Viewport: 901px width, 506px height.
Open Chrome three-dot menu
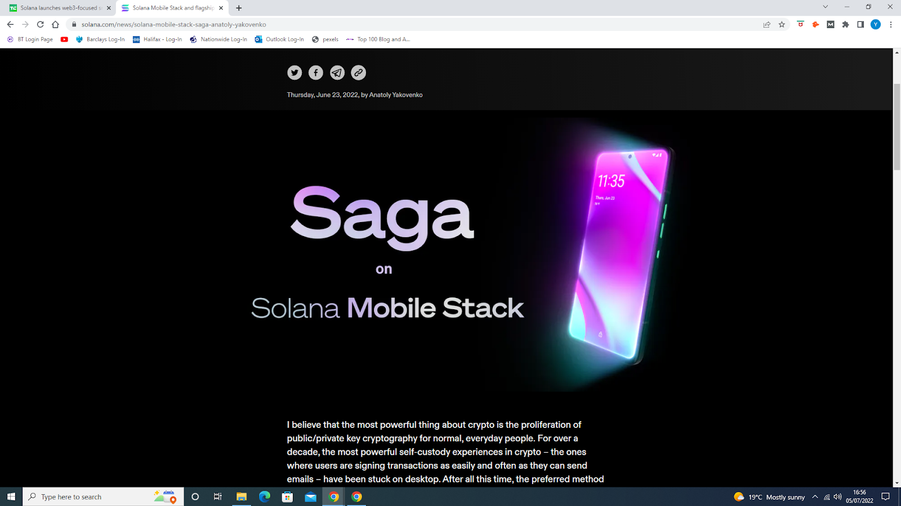pos(891,24)
